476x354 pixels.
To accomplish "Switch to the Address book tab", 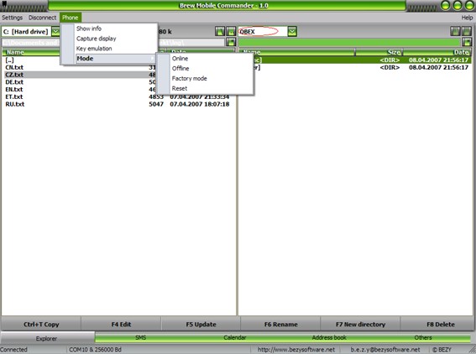I will [329, 337].
